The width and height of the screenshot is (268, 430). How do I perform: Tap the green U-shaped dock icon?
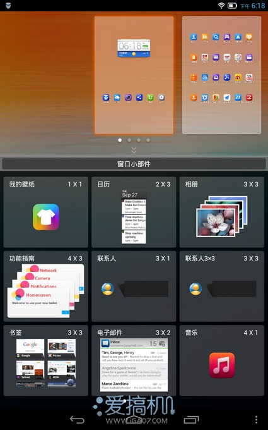150,97
